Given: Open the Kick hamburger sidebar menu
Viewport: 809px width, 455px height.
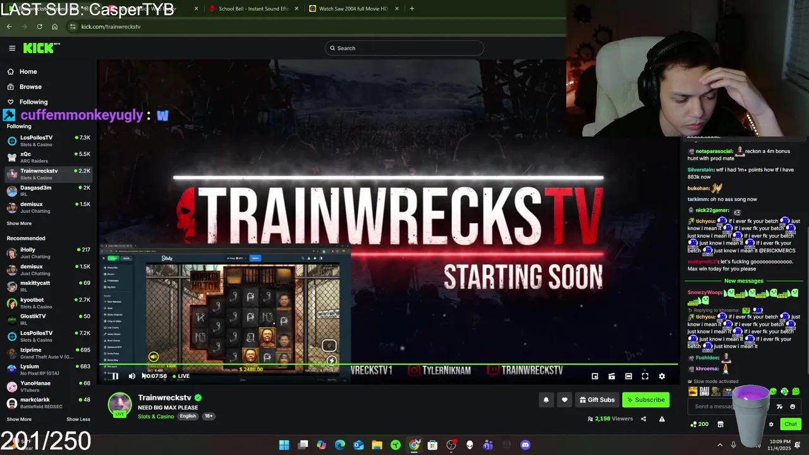Looking at the screenshot, I should 12,48.
